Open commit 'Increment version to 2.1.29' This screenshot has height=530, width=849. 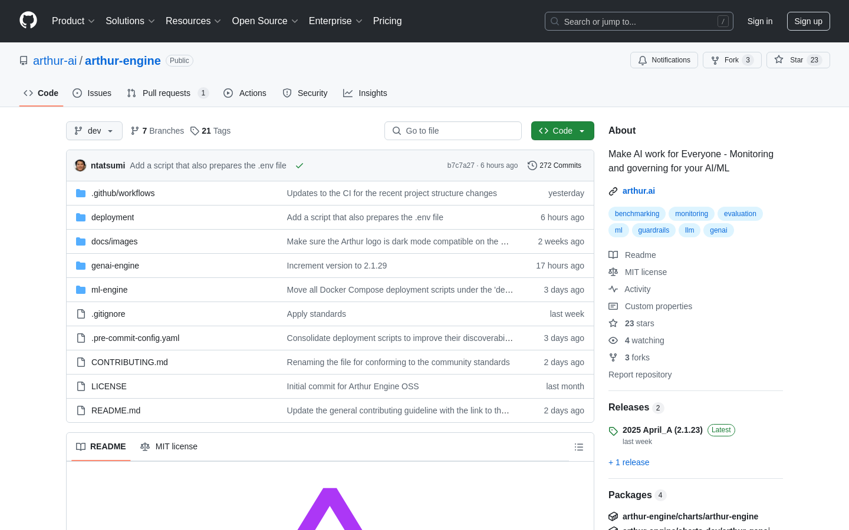pyautogui.click(x=337, y=266)
